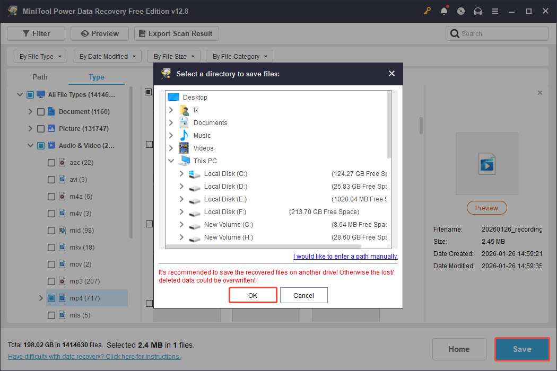Viewport: 557px width, 371px height.
Task: Confirm the save directory with OK
Action: pyautogui.click(x=253, y=295)
